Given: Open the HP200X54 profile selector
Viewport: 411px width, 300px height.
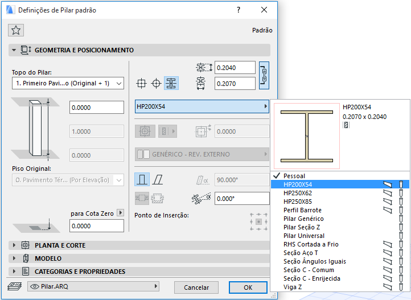Looking at the screenshot, I should tap(202, 106).
